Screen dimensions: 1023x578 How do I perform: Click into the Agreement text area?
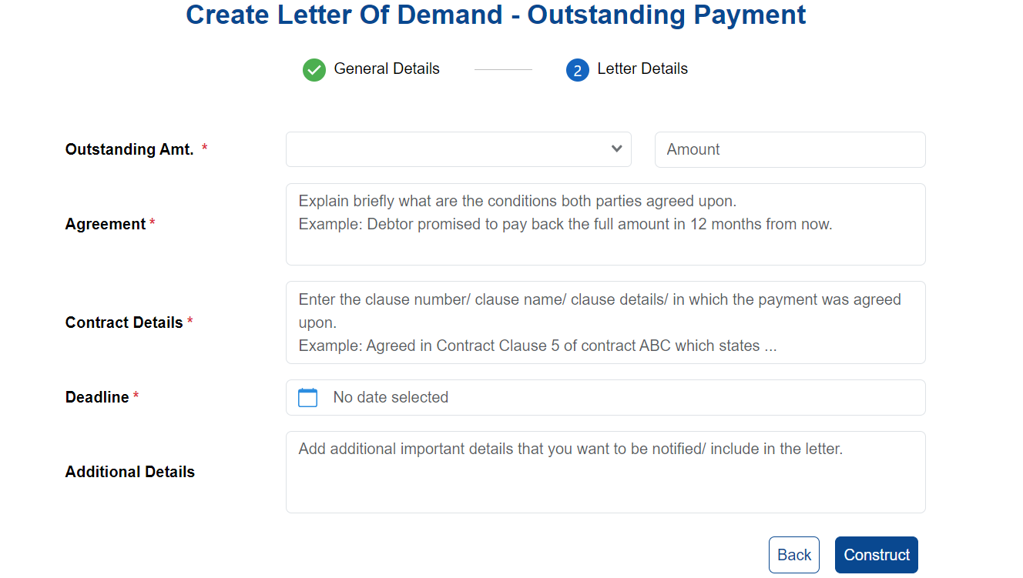[605, 224]
